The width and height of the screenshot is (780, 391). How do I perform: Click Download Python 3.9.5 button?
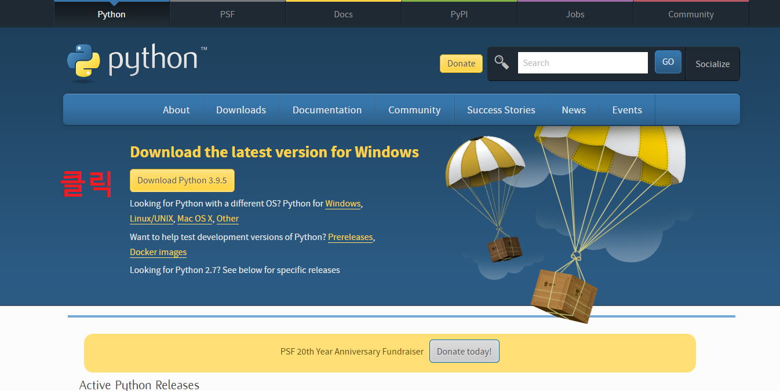click(x=182, y=180)
